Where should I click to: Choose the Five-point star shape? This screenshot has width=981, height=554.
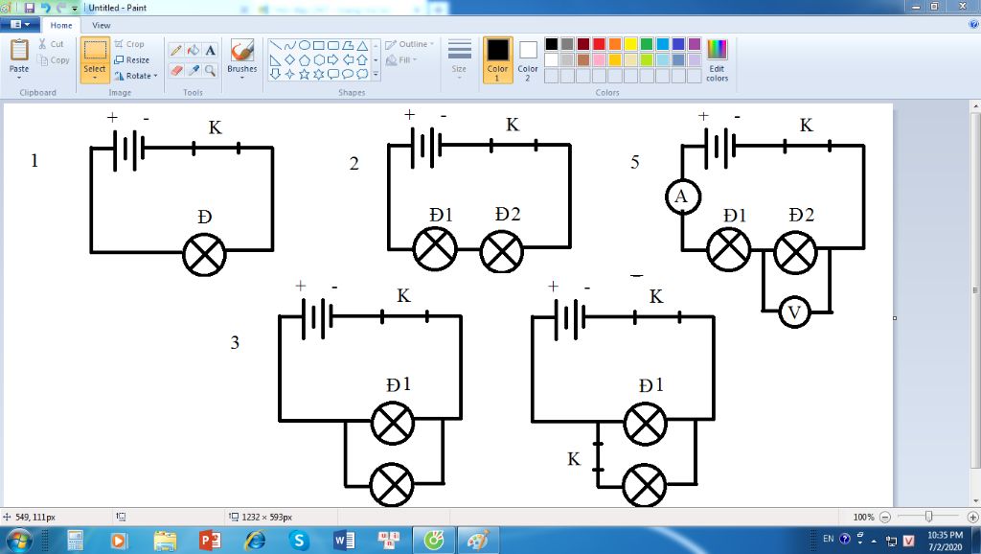point(304,75)
